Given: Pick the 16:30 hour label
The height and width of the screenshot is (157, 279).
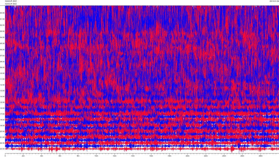Looking at the screenshot, I should tap(2, 108).
